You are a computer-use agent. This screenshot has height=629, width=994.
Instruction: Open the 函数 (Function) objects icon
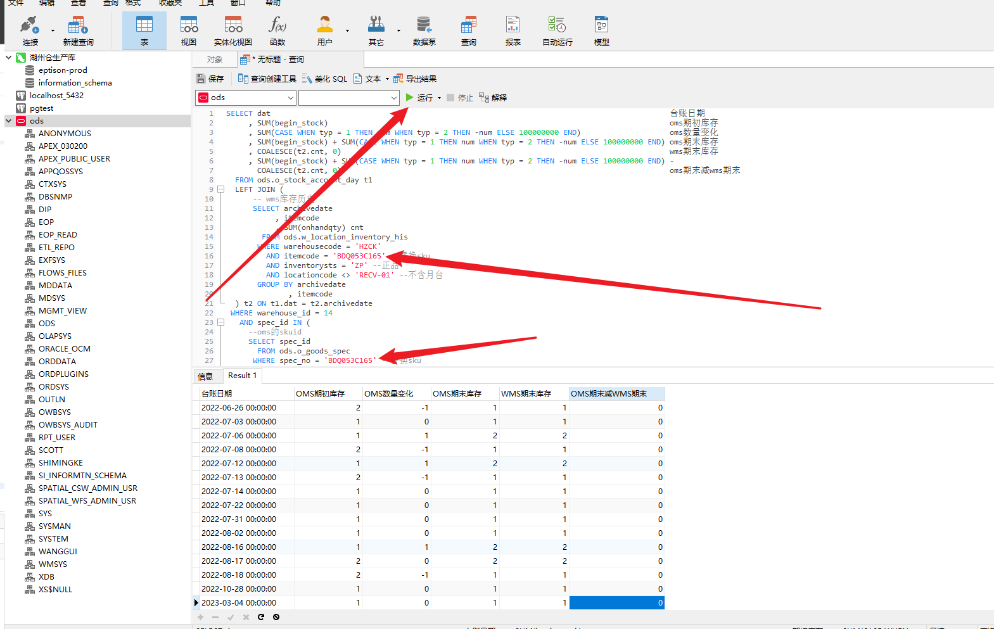click(x=277, y=30)
